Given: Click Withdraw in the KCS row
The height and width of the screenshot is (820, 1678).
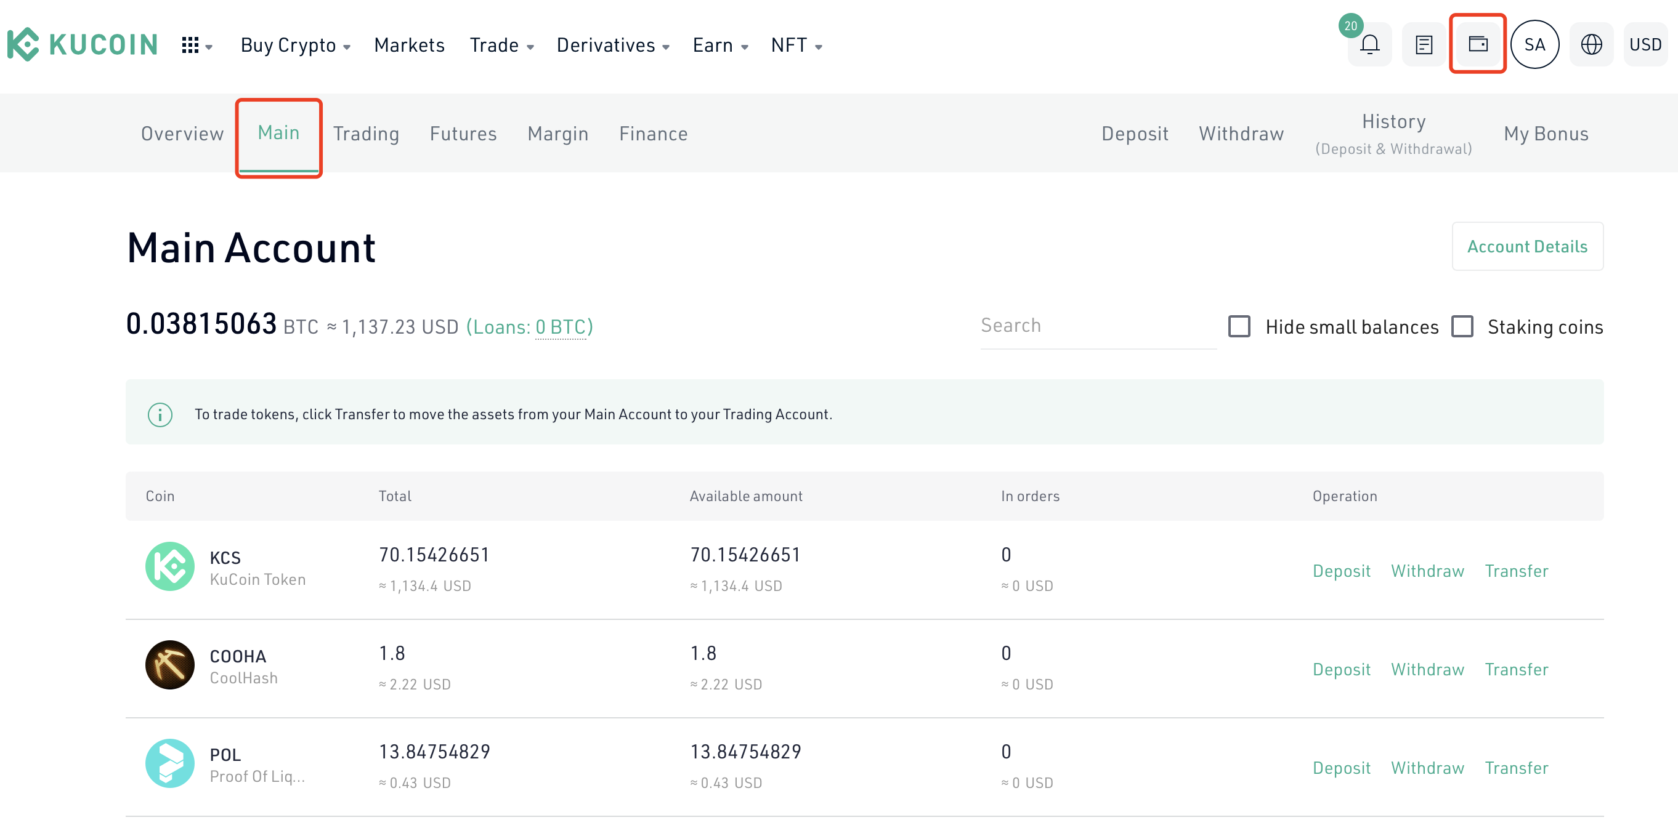Looking at the screenshot, I should pos(1428,571).
